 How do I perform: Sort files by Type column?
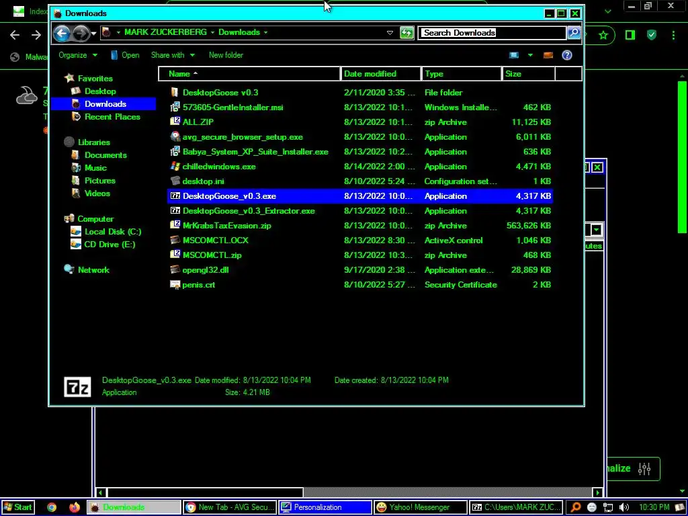click(461, 74)
